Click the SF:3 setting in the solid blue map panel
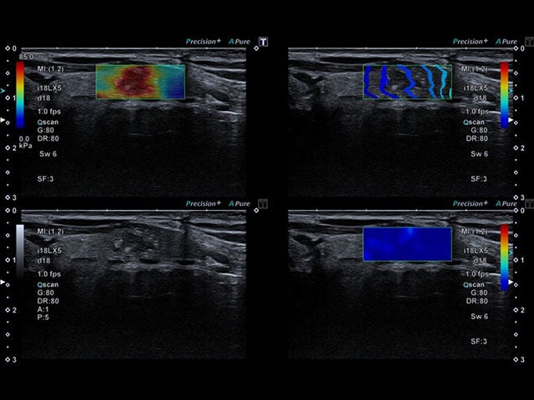Screen dimensions: 534x400 tap(479, 341)
